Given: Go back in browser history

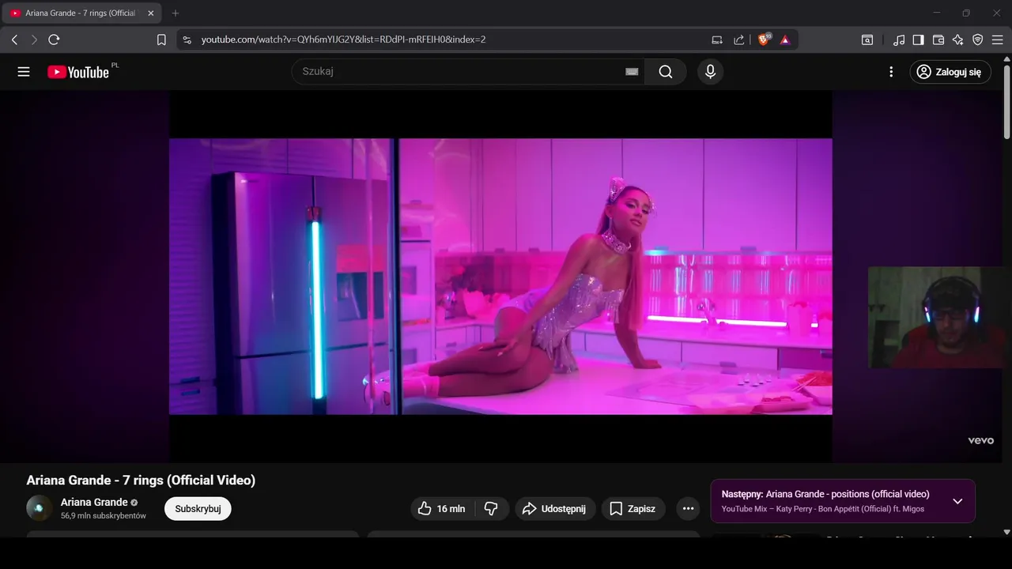Looking at the screenshot, I should 14,40.
